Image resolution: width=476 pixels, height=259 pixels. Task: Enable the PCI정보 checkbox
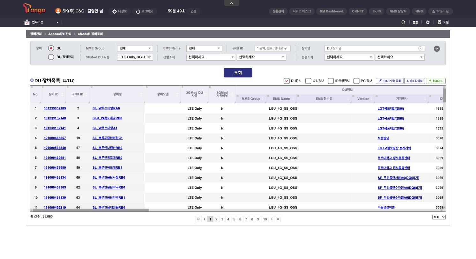[356, 81]
